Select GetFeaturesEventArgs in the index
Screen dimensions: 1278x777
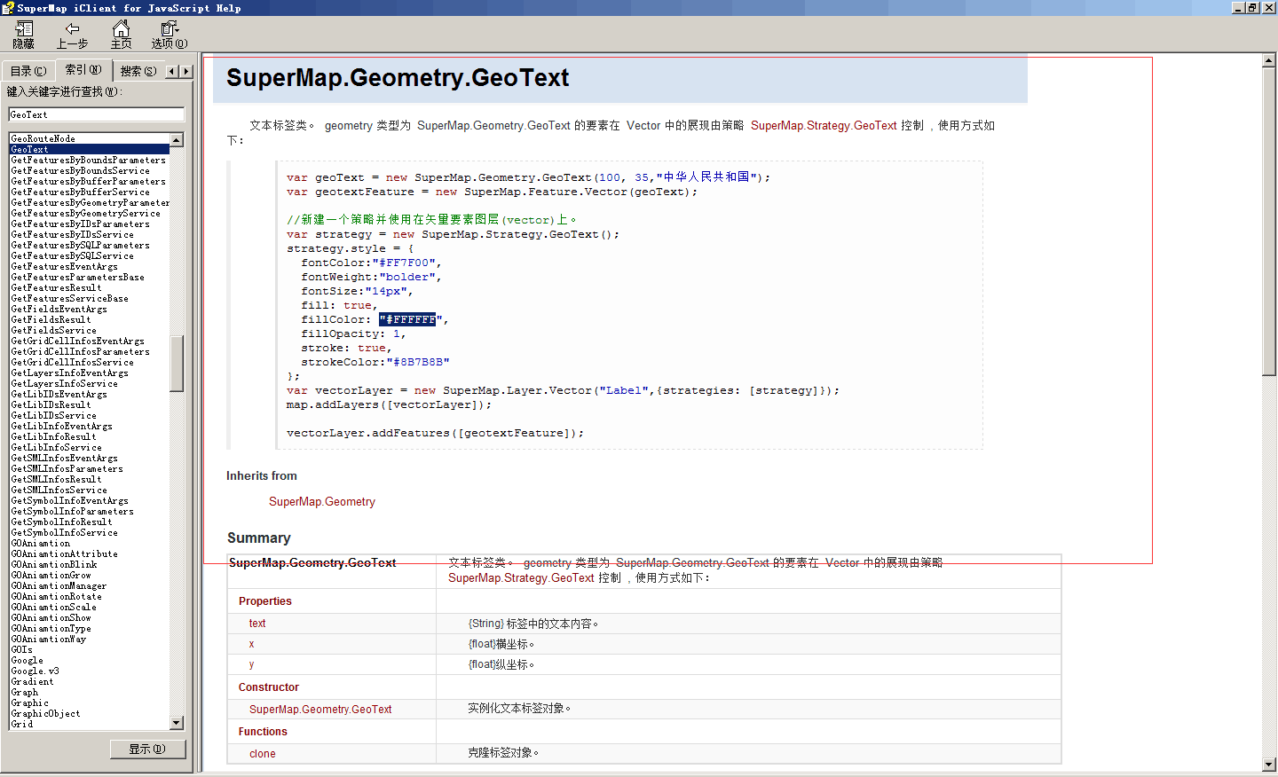click(x=64, y=266)
